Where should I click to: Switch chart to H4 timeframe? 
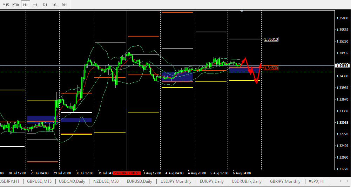tap(35, 5)
